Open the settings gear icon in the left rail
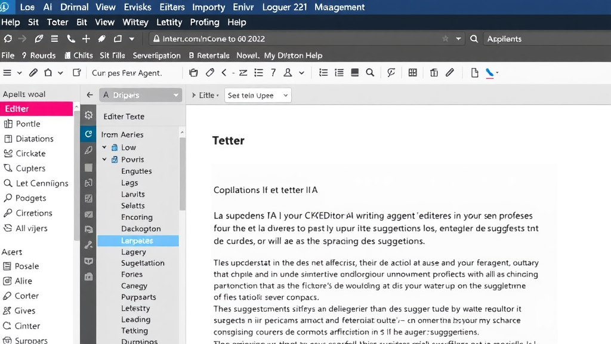 pyautogui.click(x=88, y=115)
